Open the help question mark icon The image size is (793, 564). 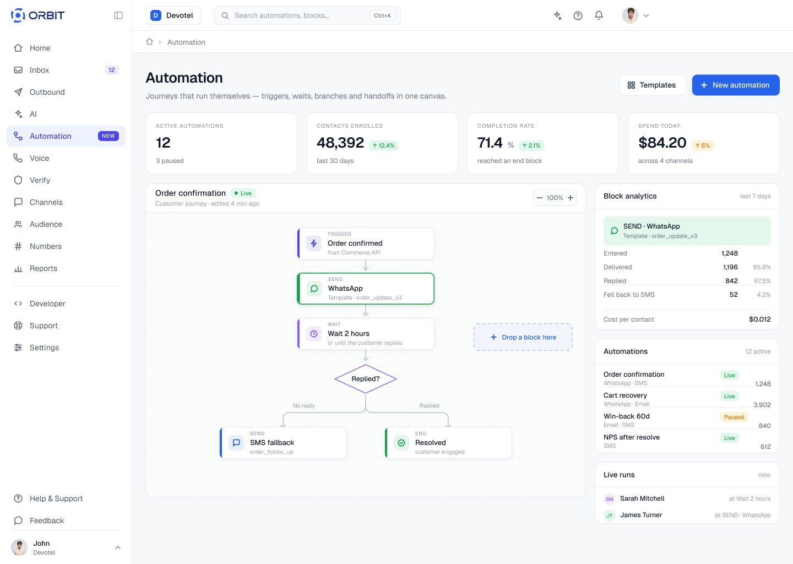pos(578,15)
